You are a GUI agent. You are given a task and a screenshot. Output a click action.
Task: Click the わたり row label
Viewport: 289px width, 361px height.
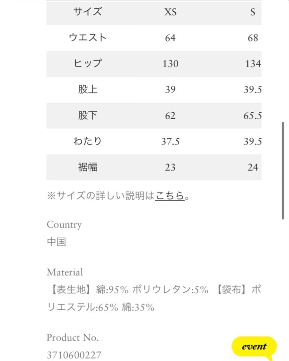(x=87, y=141)
